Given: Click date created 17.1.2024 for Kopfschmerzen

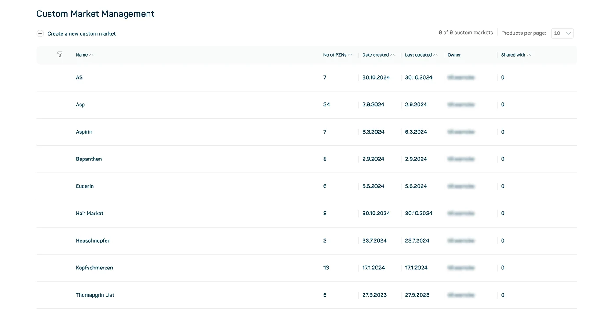Looking at the screenshot, I should click(374, 268).
